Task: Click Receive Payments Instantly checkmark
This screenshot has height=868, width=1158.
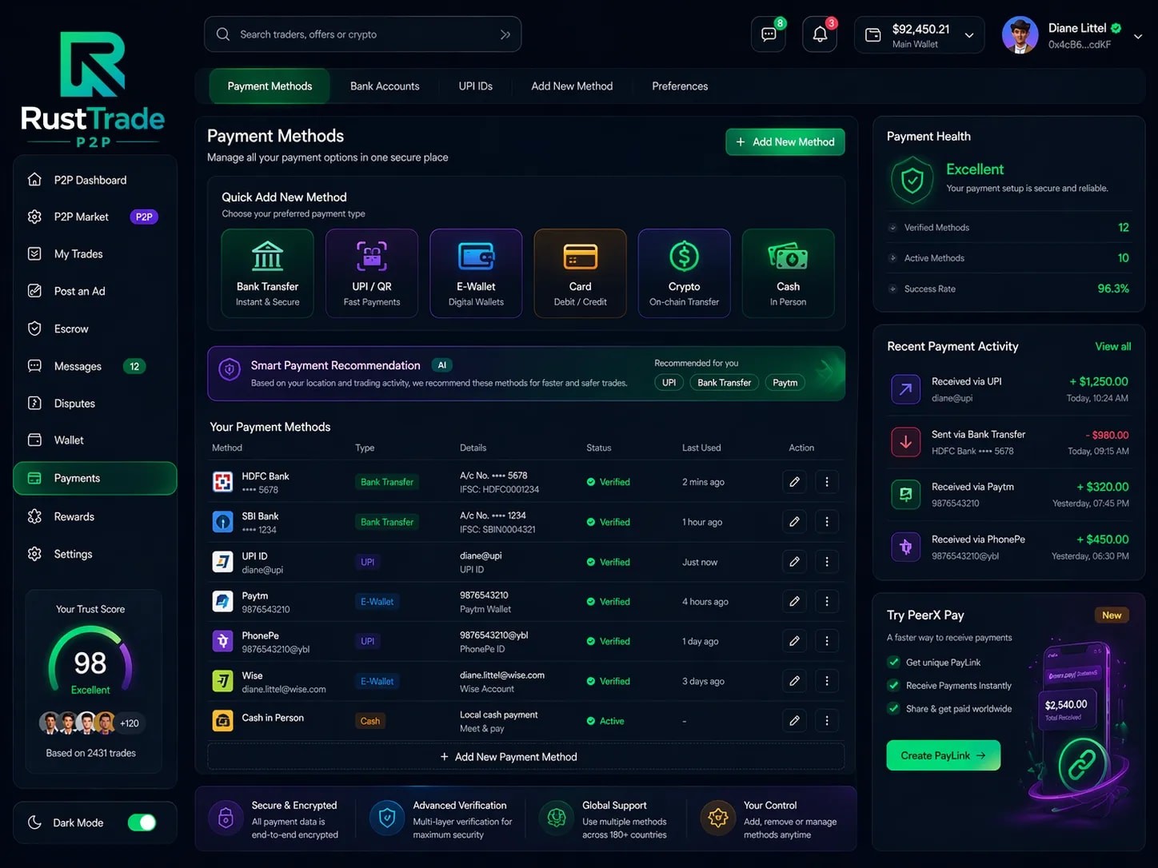Action: tap(893, 685)
